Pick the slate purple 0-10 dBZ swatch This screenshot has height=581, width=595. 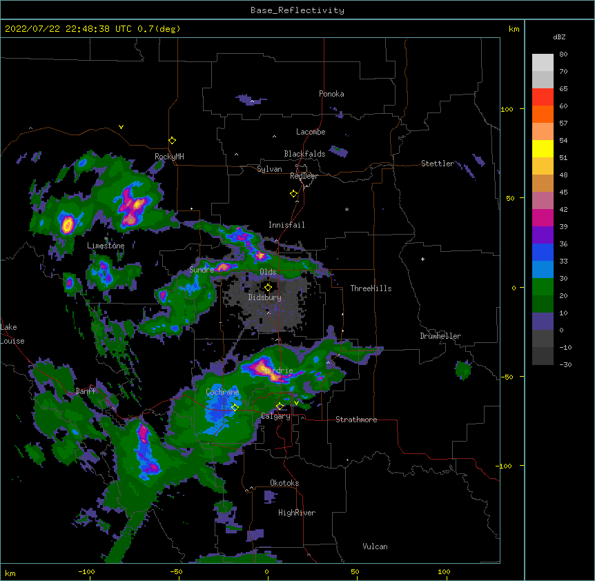pyautogui.click(x=543, y=322)
